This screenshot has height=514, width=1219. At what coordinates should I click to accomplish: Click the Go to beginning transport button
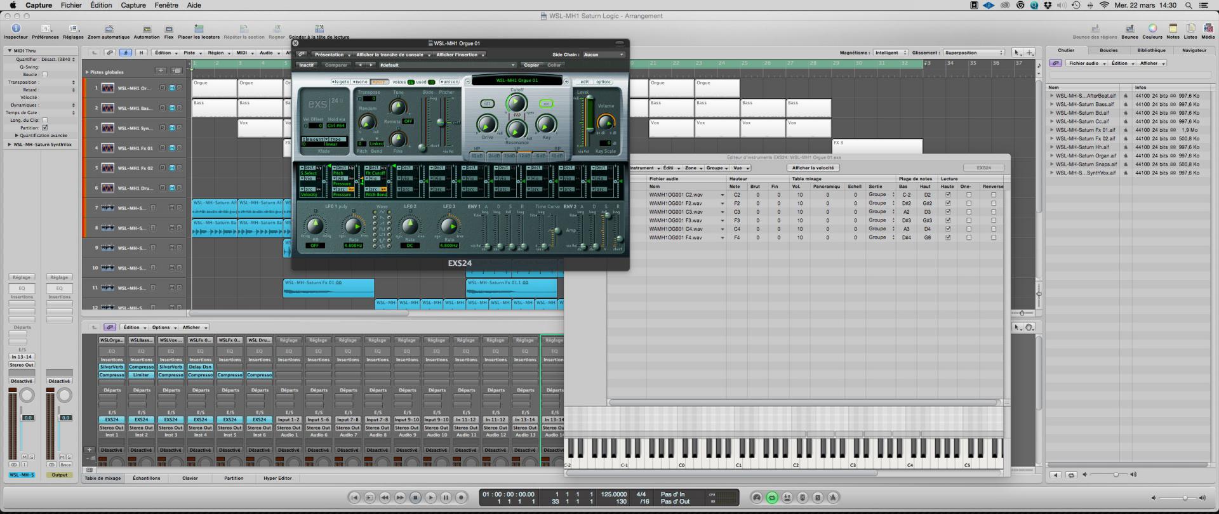click(x=354, y=498)
